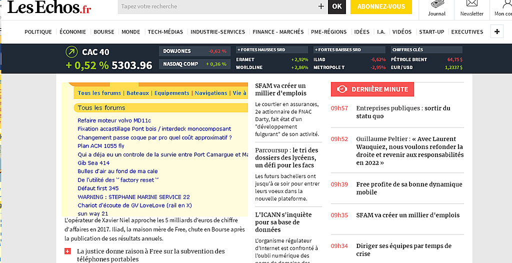Expand the navigation bar plus button
The height and width of the screenshot is (263, 512).
[x=497, y=31]
